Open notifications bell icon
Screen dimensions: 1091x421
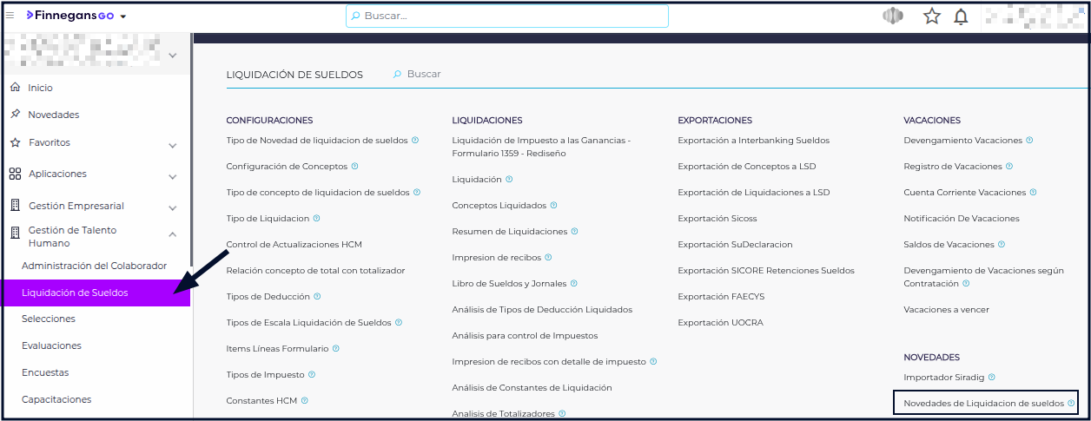click(x=961, y=16)
